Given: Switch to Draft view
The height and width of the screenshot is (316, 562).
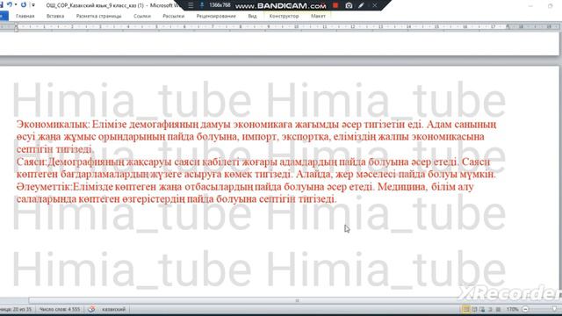Looking at the screenshot, I should click(498, 309).
